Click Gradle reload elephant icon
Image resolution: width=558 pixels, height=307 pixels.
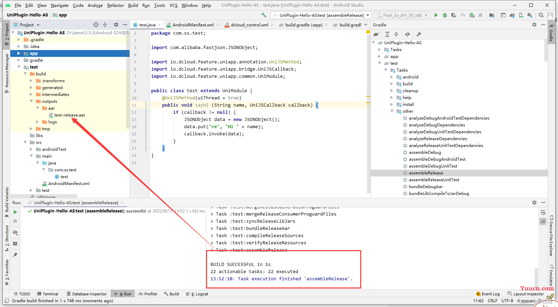[376, 34]
